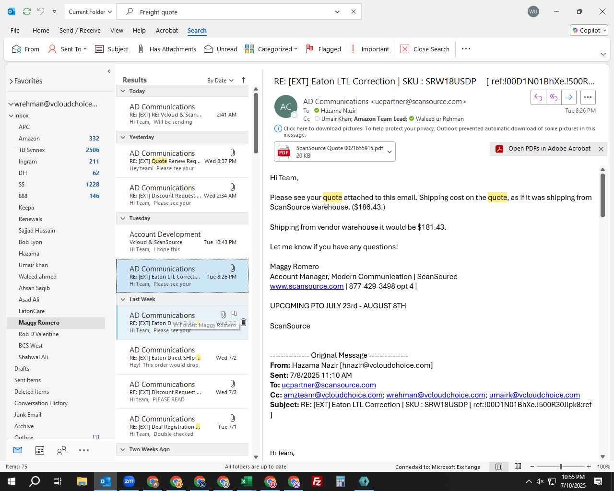Switch to Calendar view icon
This screenshot has height=491, width=614.
coord(40,450)
